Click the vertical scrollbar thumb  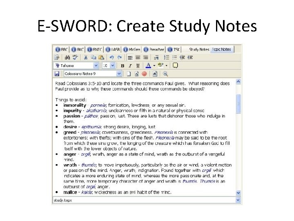click(238, 104)
